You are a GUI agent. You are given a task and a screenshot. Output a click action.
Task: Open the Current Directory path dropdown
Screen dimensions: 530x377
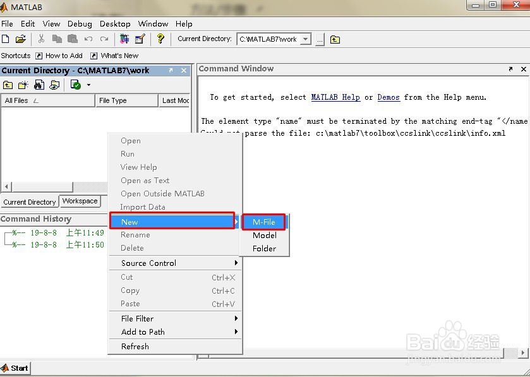click(306, 39)
